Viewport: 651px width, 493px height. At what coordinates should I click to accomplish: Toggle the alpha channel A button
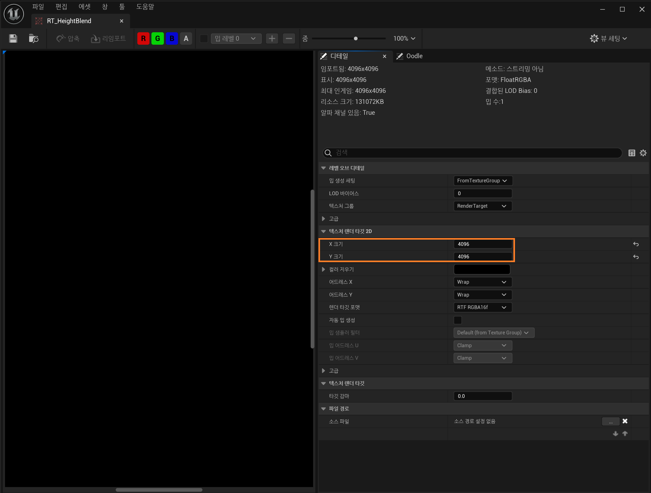(186, 38)
